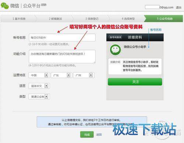Click the (4-120个字) introduction hint text

tap(52, 65)
